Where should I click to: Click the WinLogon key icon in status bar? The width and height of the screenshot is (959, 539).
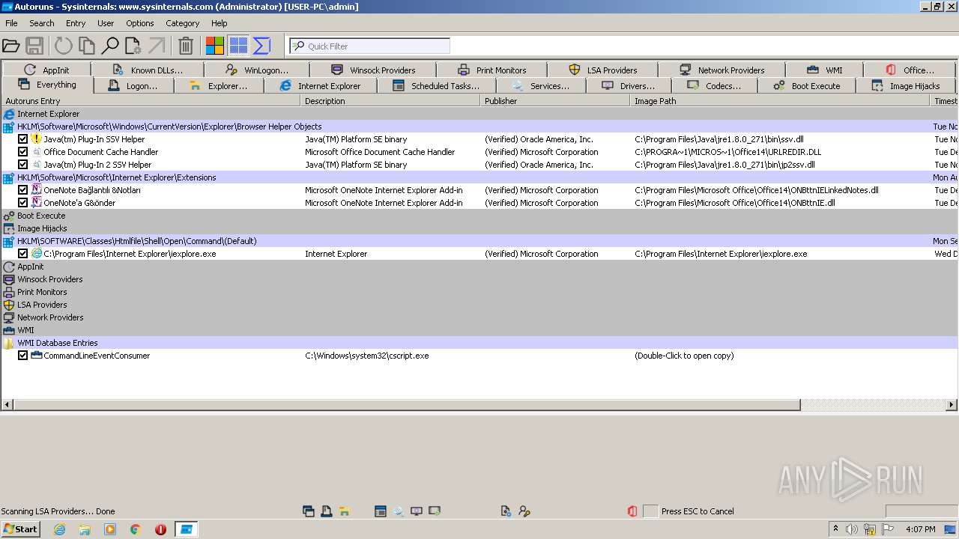click(524, 511)
